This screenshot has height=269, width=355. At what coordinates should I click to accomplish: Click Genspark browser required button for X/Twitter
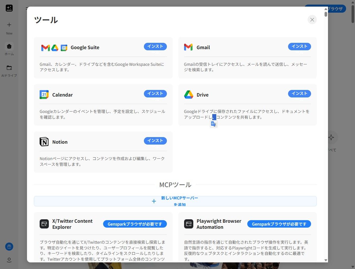[x=135, y=224]
